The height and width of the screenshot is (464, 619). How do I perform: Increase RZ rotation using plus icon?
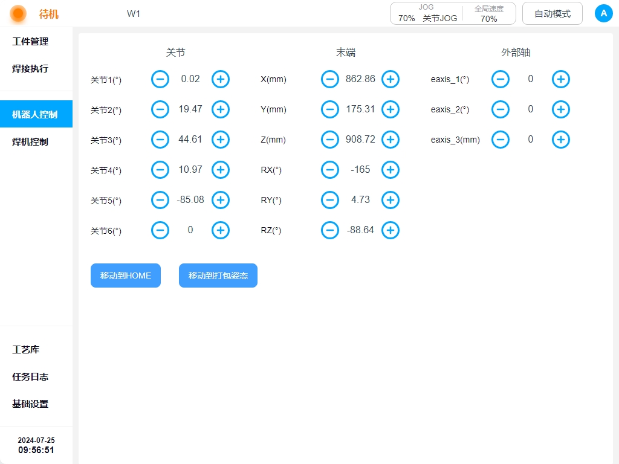click(x=391, y=230)
